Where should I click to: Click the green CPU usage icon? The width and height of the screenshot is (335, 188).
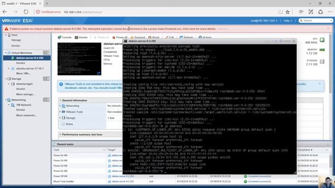(x=322, y=40)
